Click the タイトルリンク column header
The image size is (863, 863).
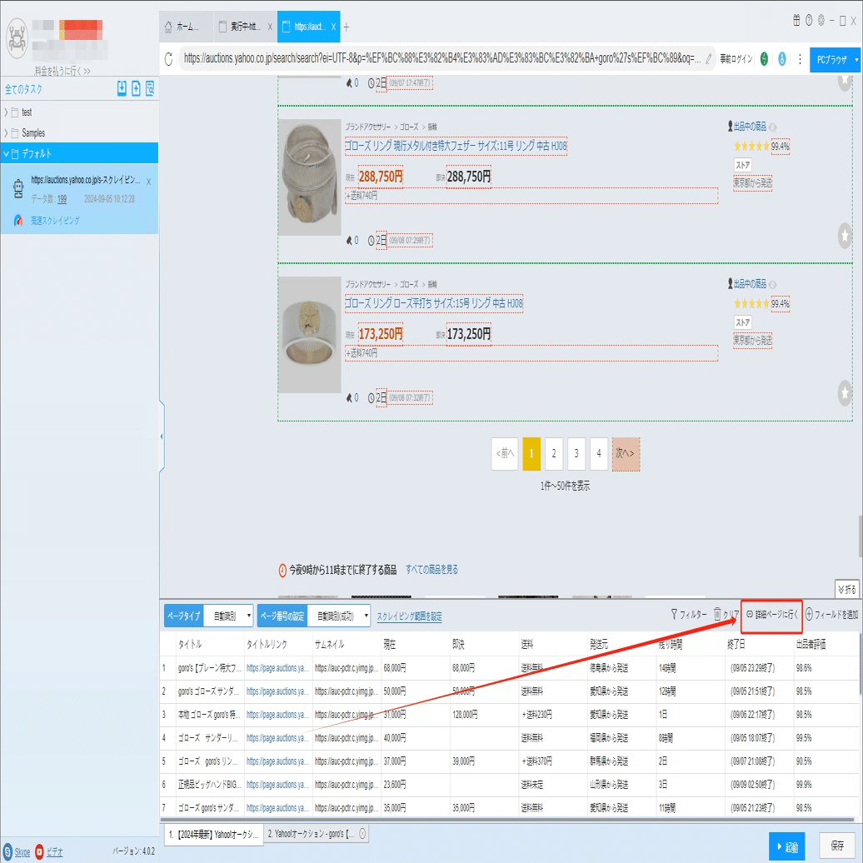click(x=267, y=644)
